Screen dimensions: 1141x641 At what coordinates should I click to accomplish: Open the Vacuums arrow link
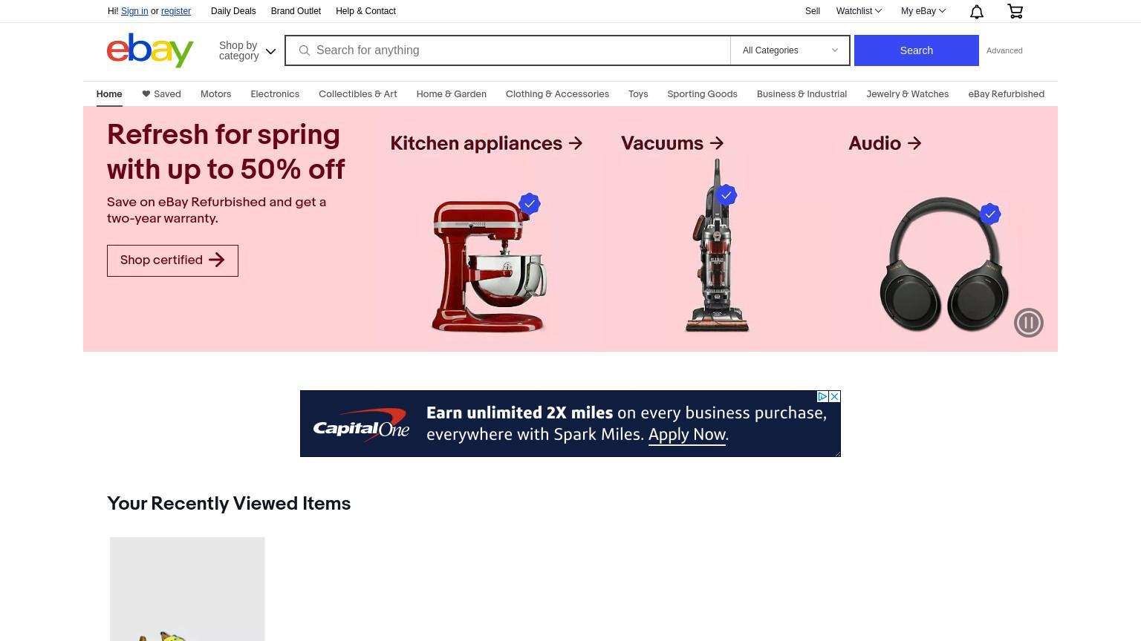click(x=672, y=143)
